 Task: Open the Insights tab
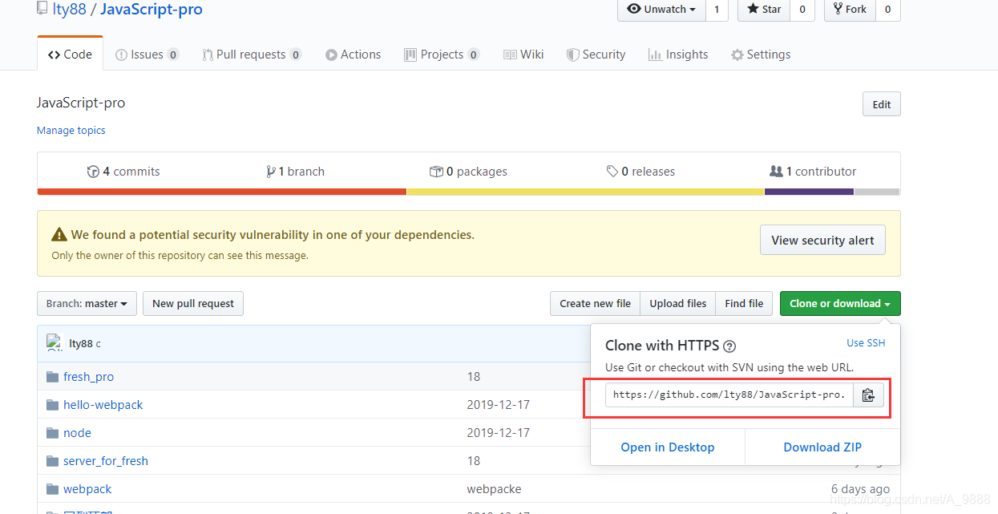tap(678, 55)
